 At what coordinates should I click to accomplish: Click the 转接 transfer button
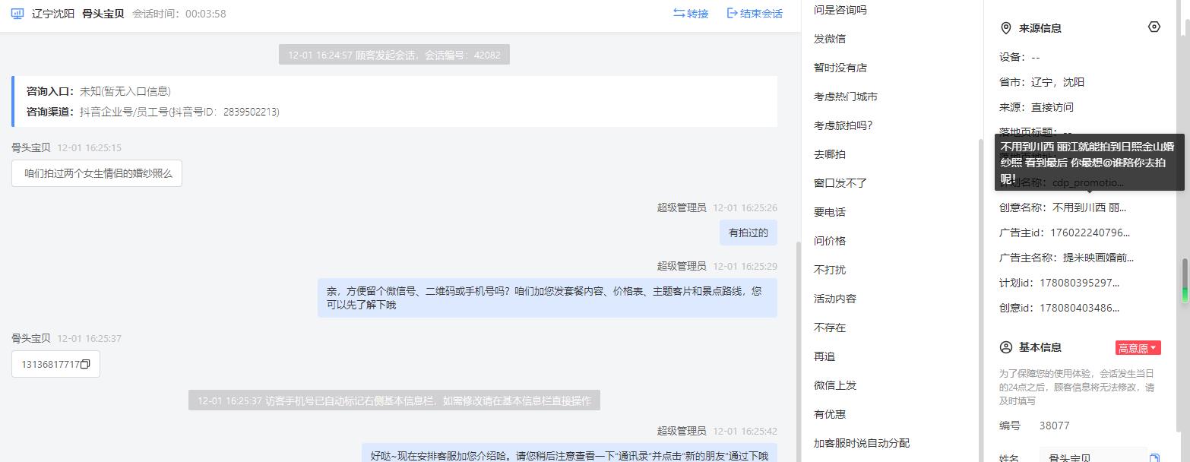click(x=691, y=14)
